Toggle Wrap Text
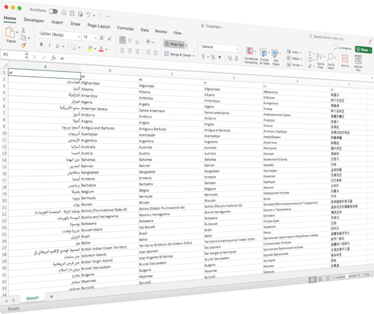 [175, 44]
